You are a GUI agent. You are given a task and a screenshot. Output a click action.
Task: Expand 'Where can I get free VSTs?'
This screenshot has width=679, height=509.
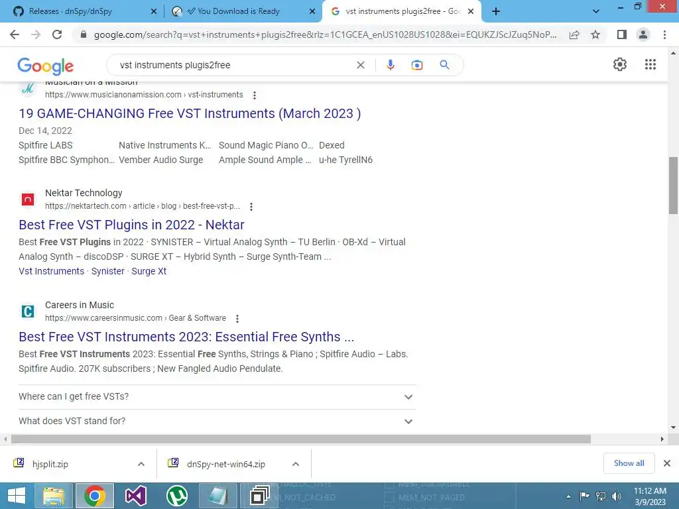[217, 396]
